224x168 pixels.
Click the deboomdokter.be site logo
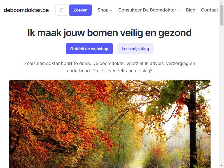[26, 10]
